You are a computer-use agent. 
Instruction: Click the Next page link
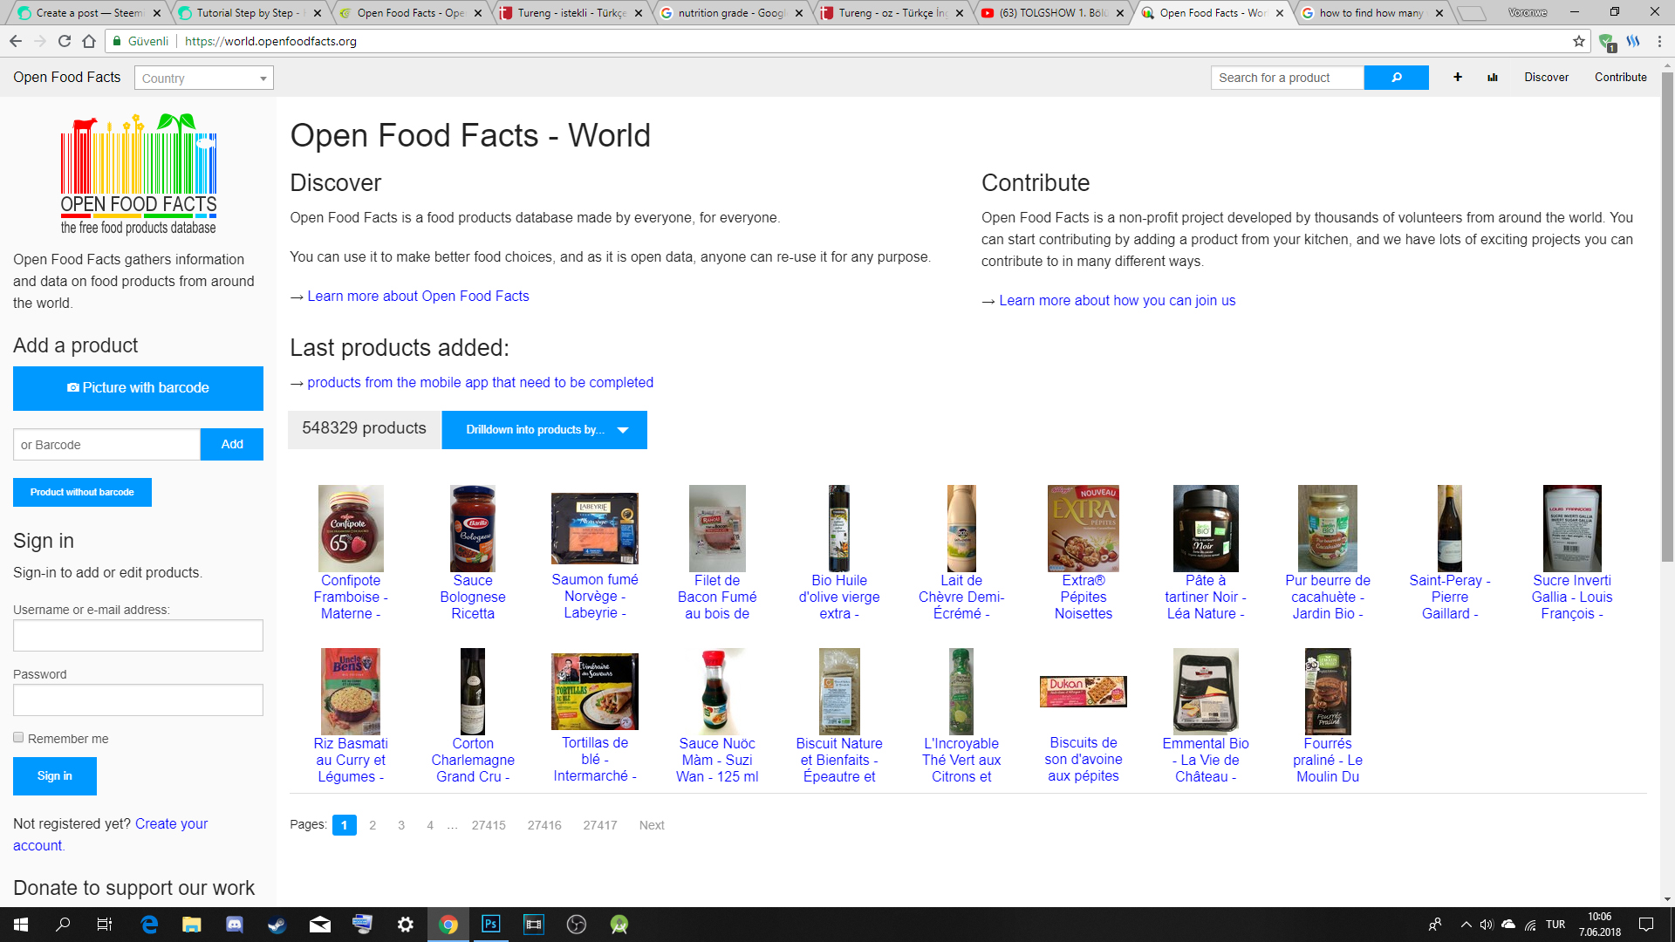pyautogui.click(x=652, y=825)
